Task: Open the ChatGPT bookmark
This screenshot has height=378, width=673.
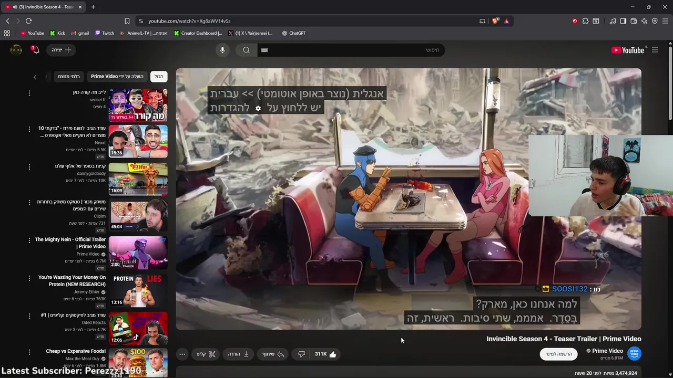Action: click(293, 33)
